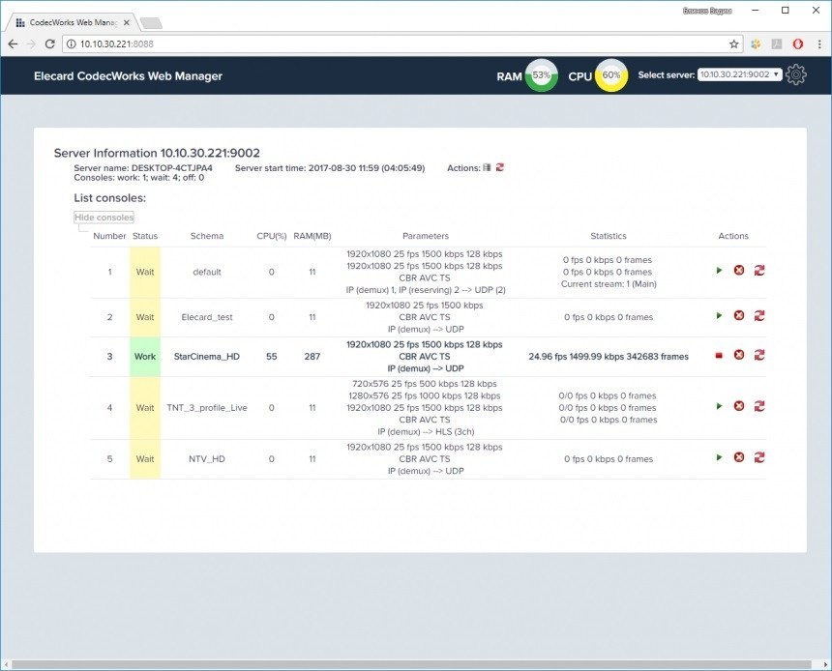Viewport: 832px width, 671px height.
Task: Collapse list with Hide consoles
Action: pos(104,218)
